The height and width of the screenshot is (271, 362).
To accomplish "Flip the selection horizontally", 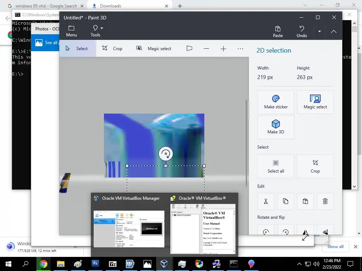I will coord(305,230).
